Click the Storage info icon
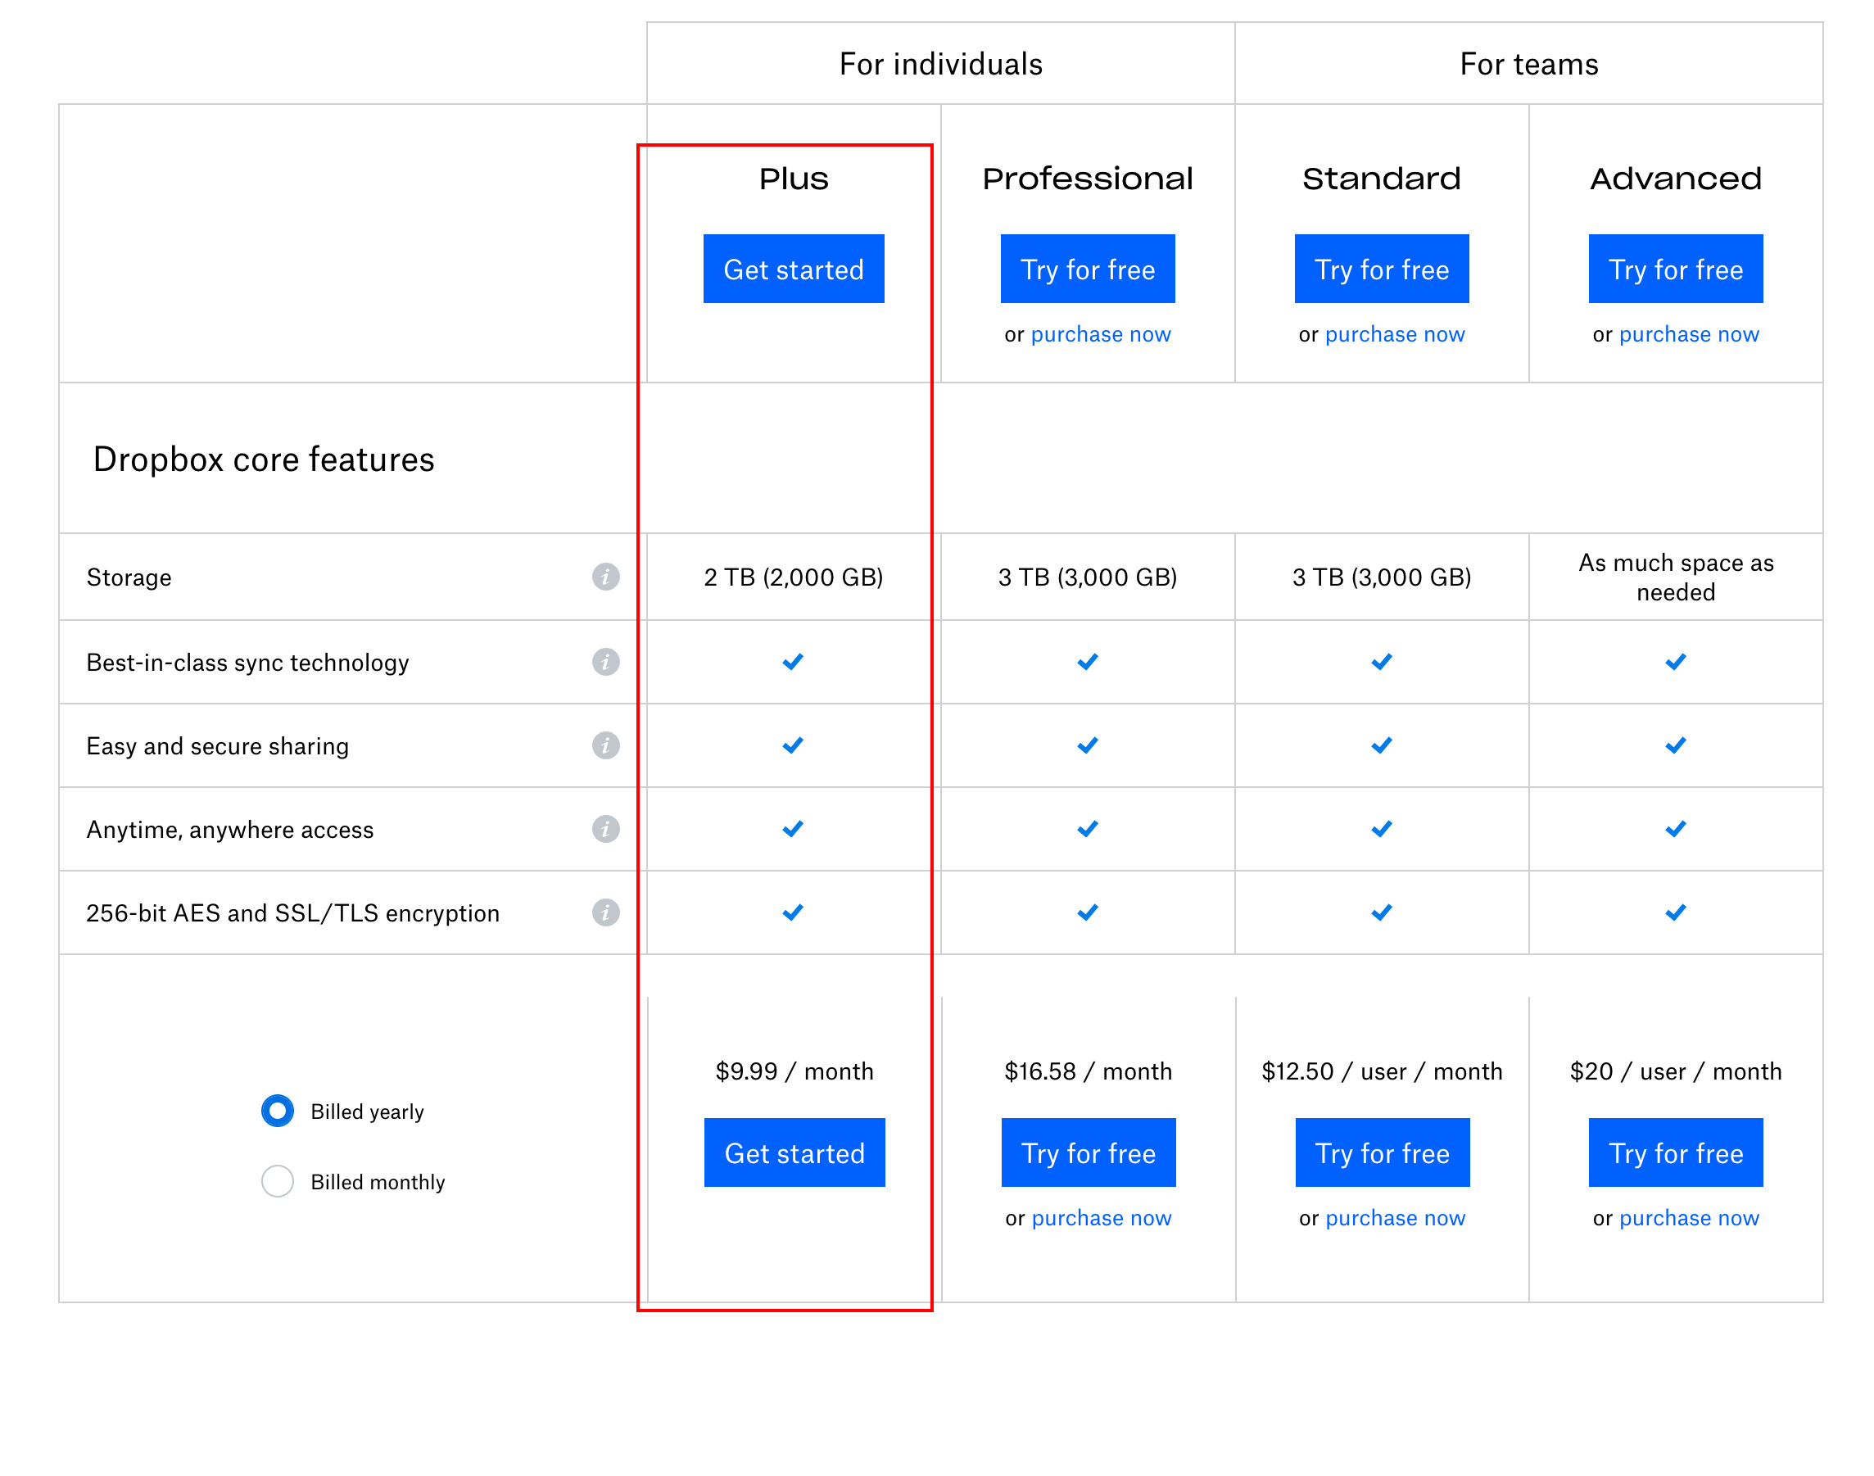This screenshot has height=1476, width=1874. click(605, 577)
